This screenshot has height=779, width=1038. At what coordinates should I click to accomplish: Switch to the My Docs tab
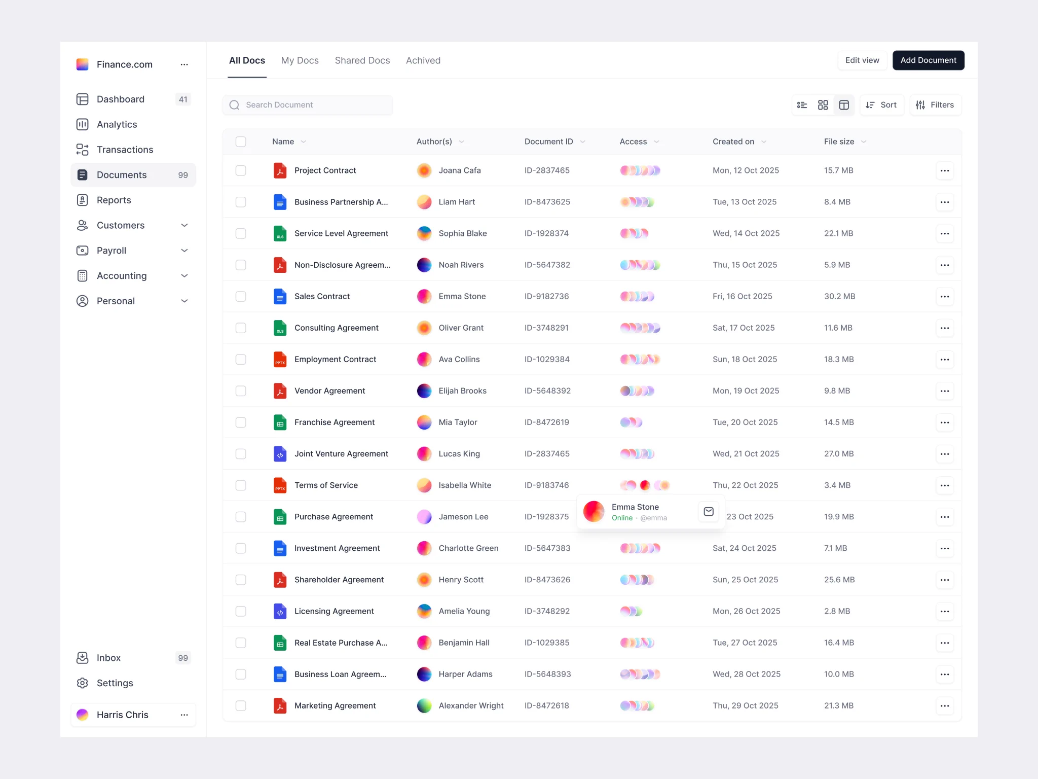click(300, 60)
